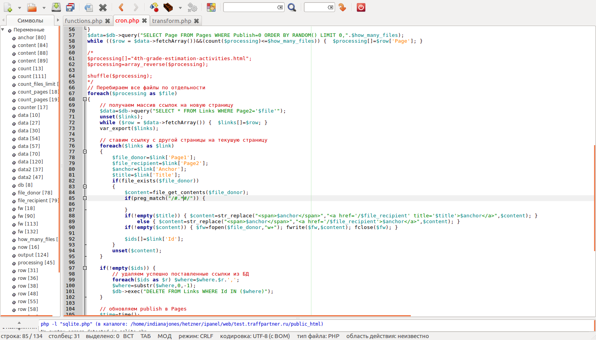Open the color chooser
Viewport: 596px width, 340px height.
(x=211, y=7)
